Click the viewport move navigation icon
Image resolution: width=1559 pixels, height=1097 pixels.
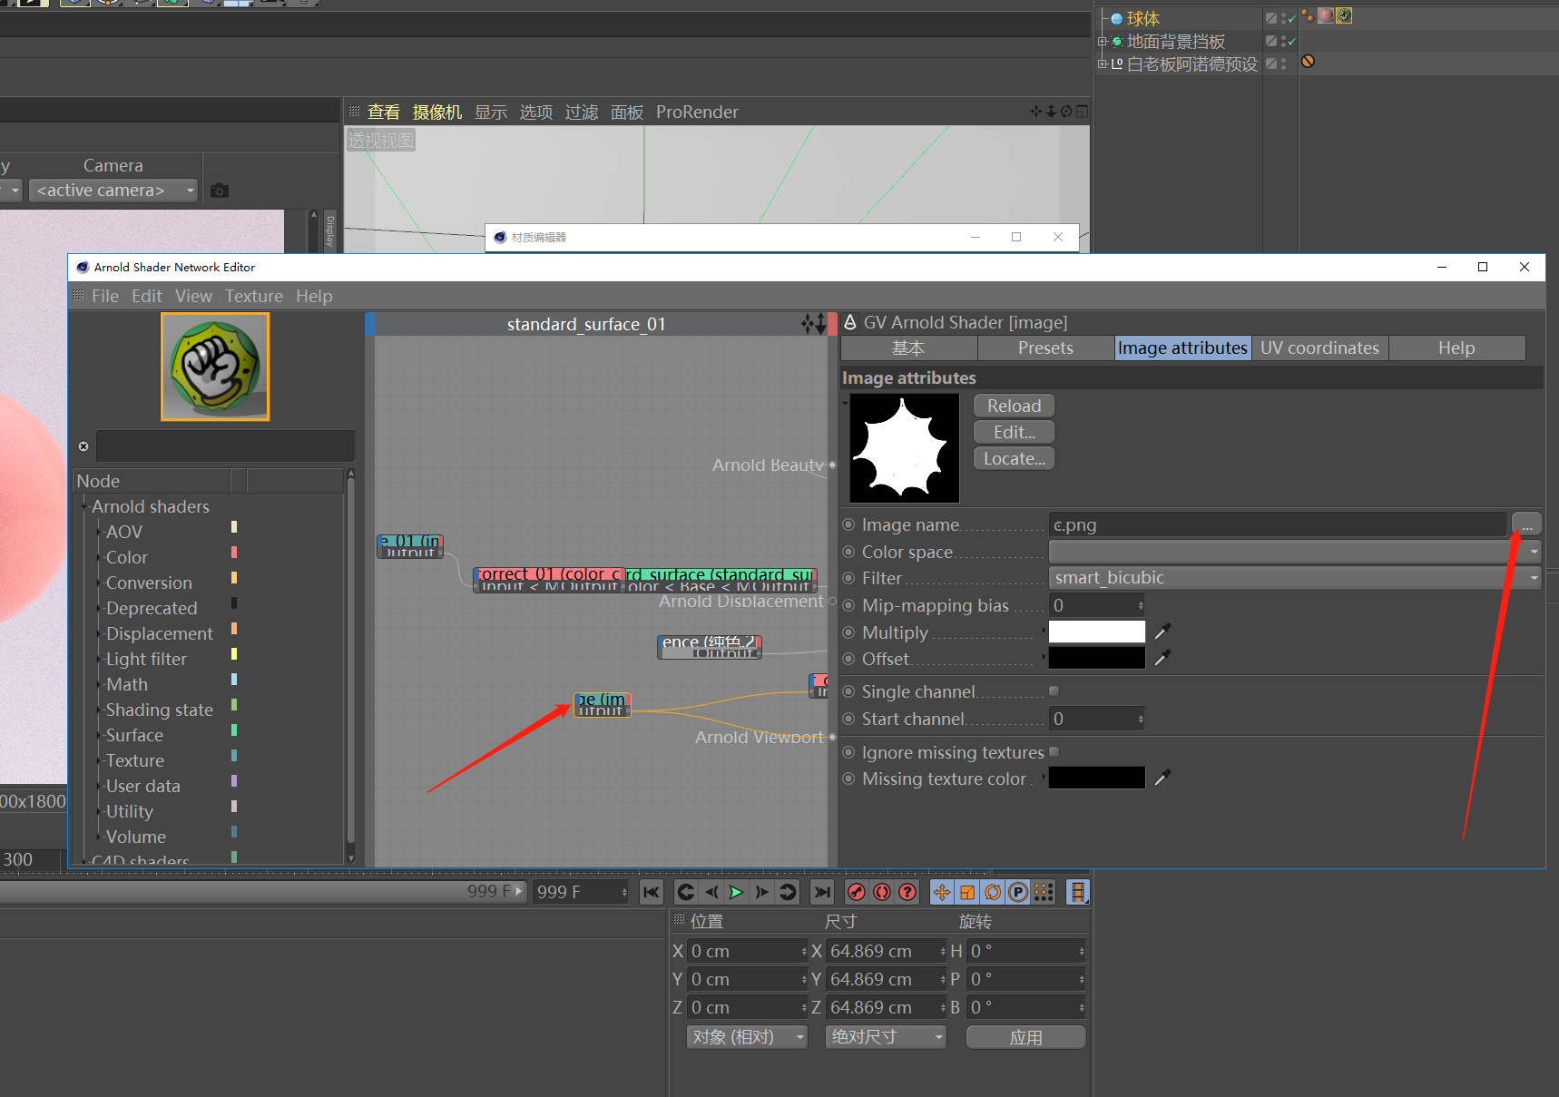[x=1036, y=112]
